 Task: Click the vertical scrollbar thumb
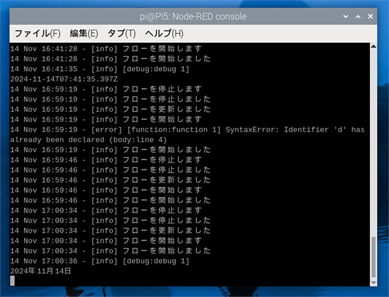373,258
